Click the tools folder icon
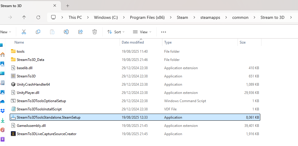 click(13, 51)
